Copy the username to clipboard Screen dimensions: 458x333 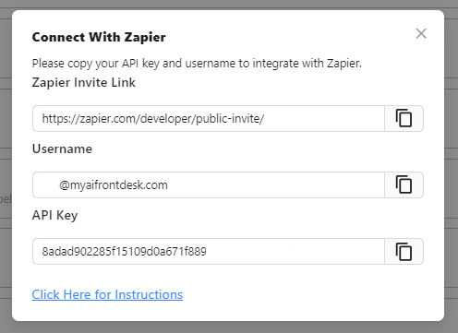(404, 184)
